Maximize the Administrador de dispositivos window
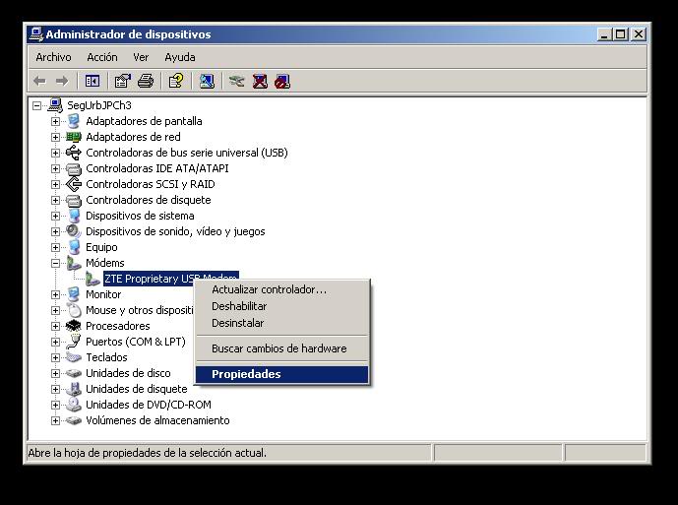The width and height of the screenshot is (678, 505). click(620, 34)
